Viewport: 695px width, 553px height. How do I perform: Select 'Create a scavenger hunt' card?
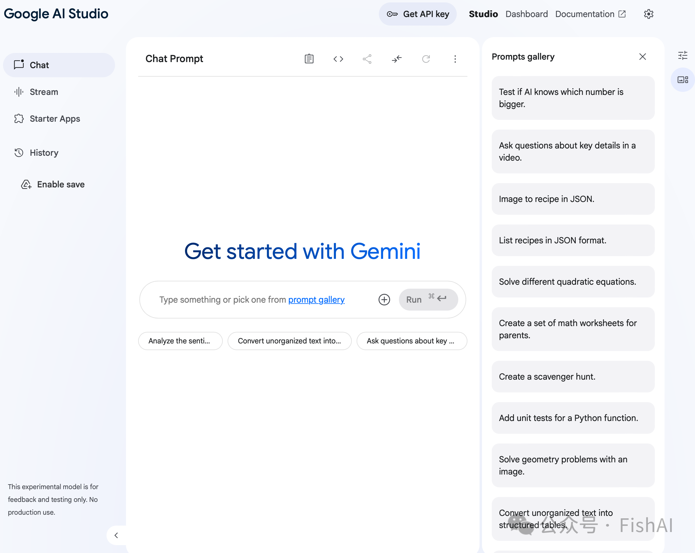(573, 376)
